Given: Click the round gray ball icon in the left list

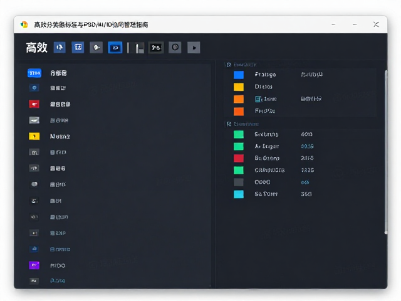Looking at the screenshot, I should [x=34, y=184].
